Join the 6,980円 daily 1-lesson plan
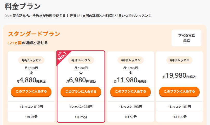Screen dimensions: 210x125 coord(81,91)
